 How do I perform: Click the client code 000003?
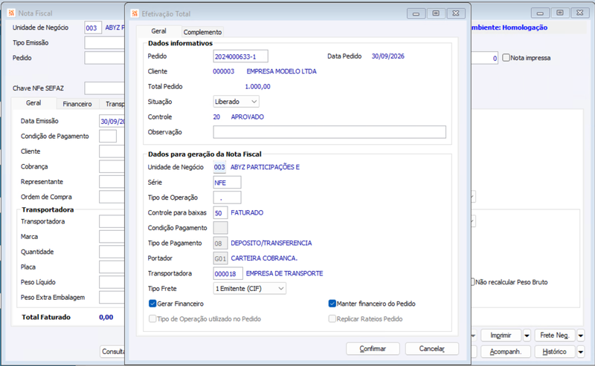[223, 71]
